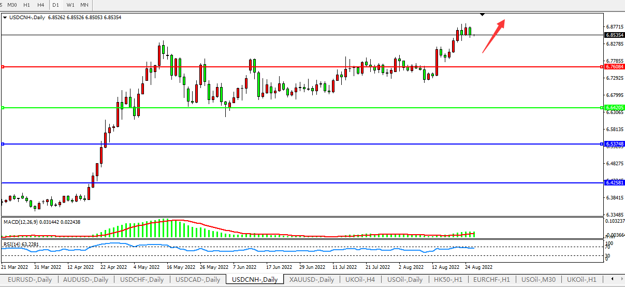Select the H1 timeframe button
Screen dimensions: 625x287
(27, 5)
